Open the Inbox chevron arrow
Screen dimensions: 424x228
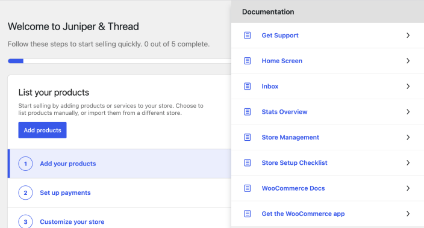(408, 86)
